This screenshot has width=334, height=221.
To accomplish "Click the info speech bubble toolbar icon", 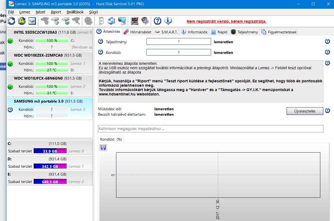I will click(168, 21).
